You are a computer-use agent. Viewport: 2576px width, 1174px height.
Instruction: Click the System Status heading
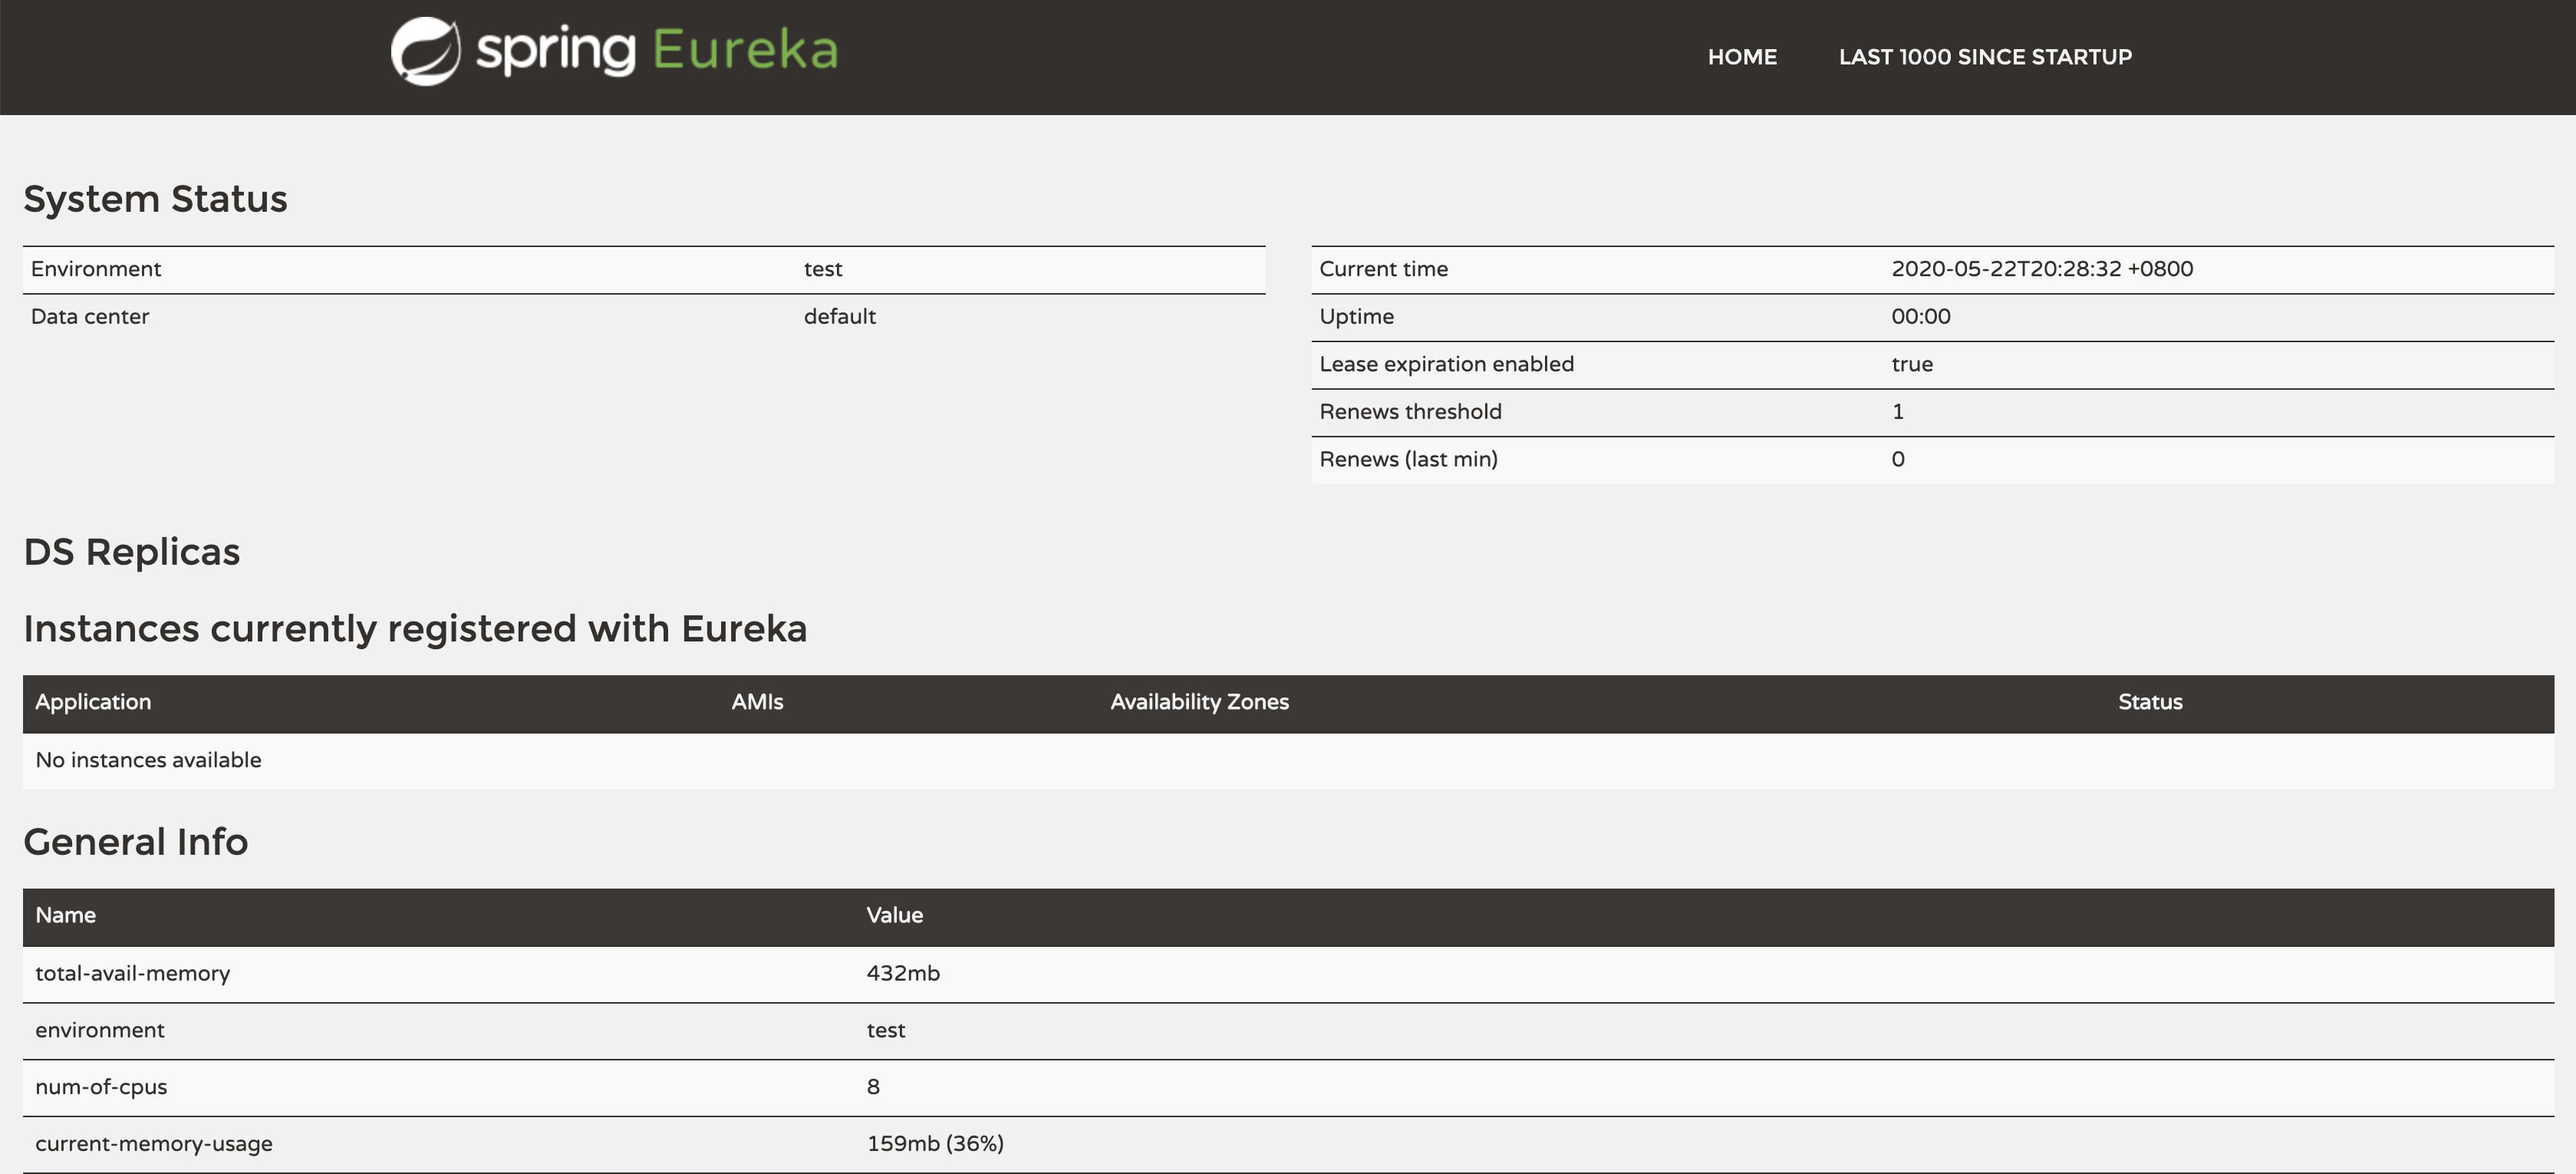pyautogui.click(x=155, y=199)
